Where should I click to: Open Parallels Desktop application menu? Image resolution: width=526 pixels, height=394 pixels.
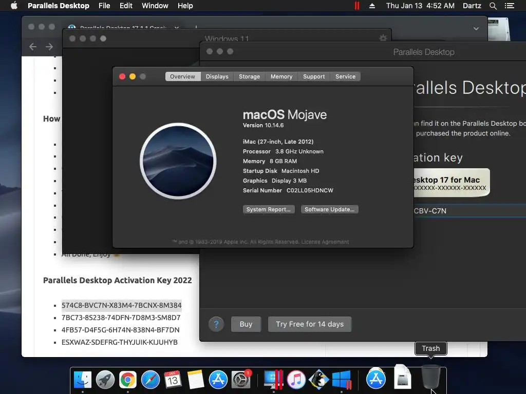click(x=59, y=6)
